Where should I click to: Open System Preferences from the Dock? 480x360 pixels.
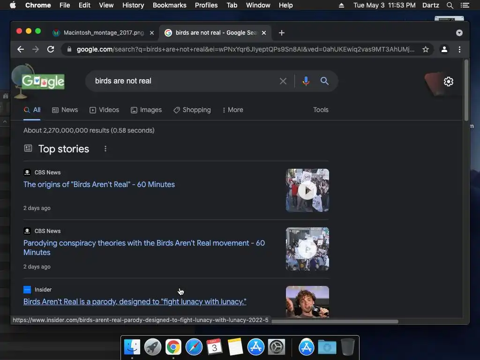point(277,347)
